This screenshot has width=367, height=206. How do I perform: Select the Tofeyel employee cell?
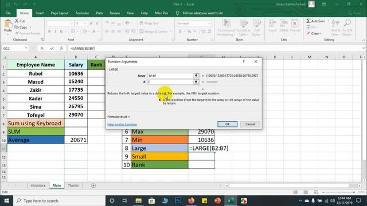pos(36,114)
